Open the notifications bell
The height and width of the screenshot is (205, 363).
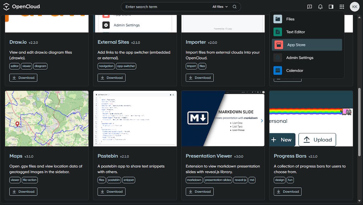tap(320, 7)
